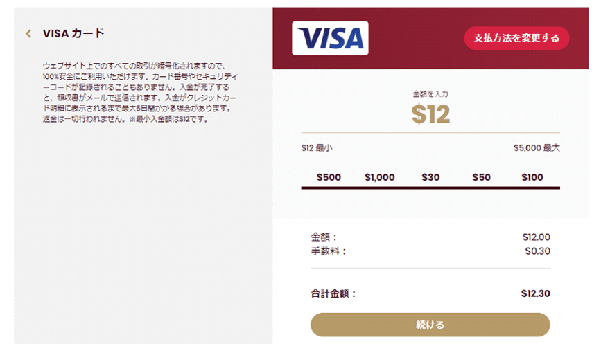The height and width of the screenshot is (344, 610).
Task: Pick the $100 preset amount
Action: coord(532,177)
